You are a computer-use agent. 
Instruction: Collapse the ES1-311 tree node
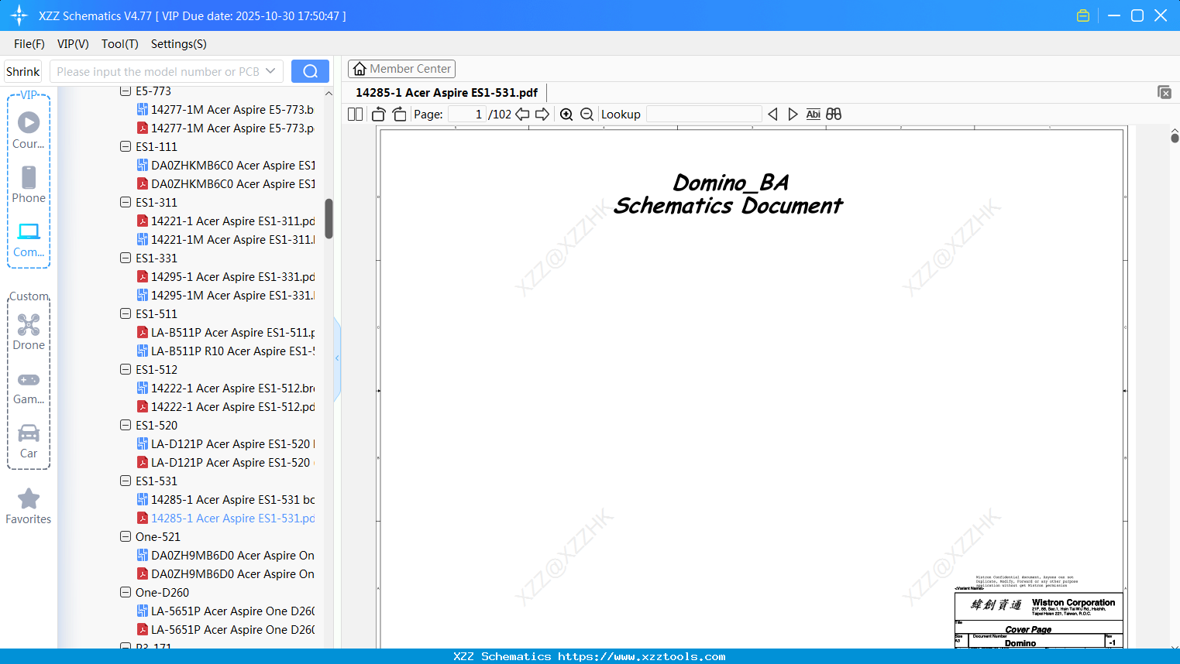pyautogui.click(x=126, y=202)
